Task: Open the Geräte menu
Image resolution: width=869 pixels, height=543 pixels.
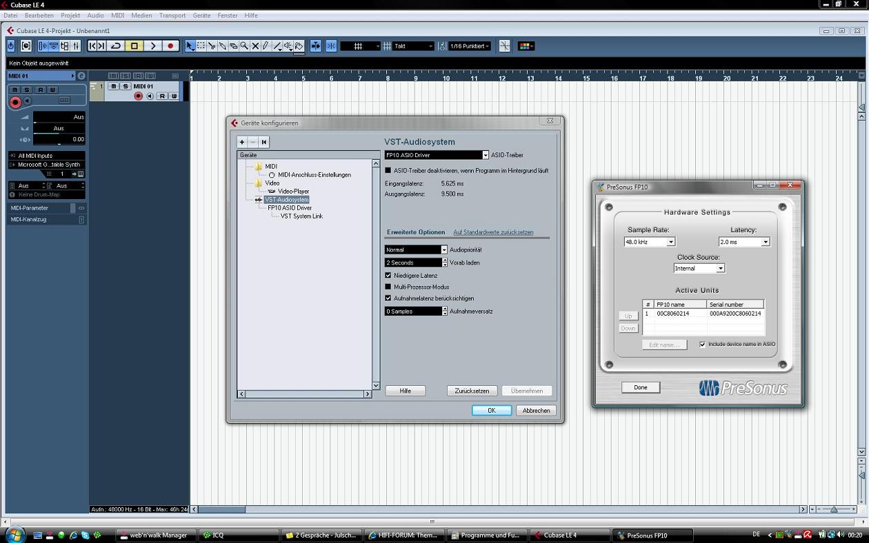Action: [x=201, y=15]
